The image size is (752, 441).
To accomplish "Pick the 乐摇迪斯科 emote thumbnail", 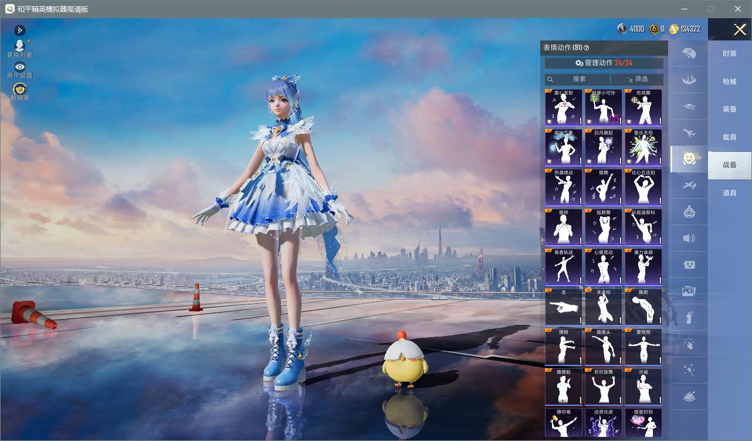I will (643, 227).
